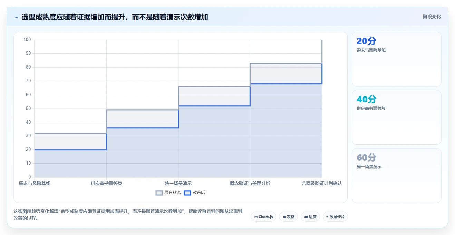The width and height of the screenshot is (455, 235).
Task: Click the 进度 tag
Action: [x=310, y=217]
